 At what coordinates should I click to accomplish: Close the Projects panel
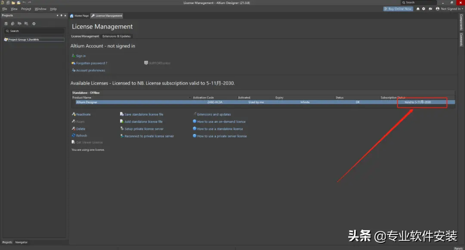65,15
